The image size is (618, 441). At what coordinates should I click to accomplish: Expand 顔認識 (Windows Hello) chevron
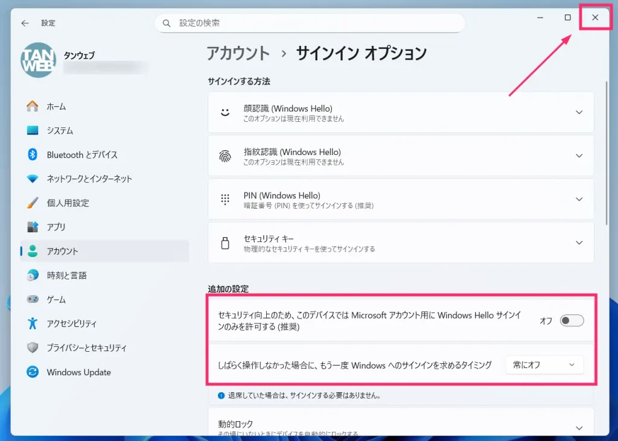pos(579,112)
